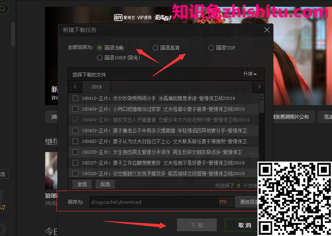This screenshot has height=236, width=332.
Task: Check the 190403 episode checkbox
Action: coord(75,131)
